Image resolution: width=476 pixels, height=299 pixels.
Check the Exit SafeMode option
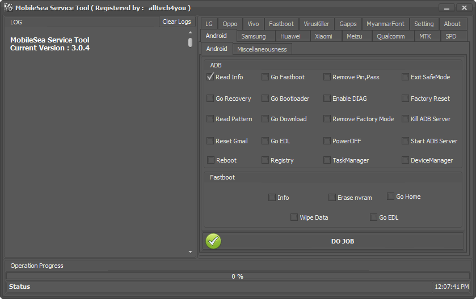(405, 77)
